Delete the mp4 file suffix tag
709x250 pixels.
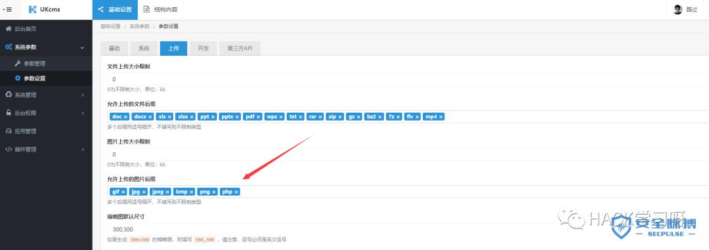pyautogui.click(x=441, y=117)
